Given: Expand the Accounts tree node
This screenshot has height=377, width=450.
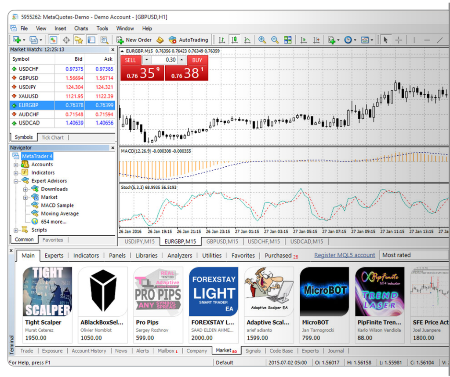Looking at the screenshot, I should [x=16, y=165].
